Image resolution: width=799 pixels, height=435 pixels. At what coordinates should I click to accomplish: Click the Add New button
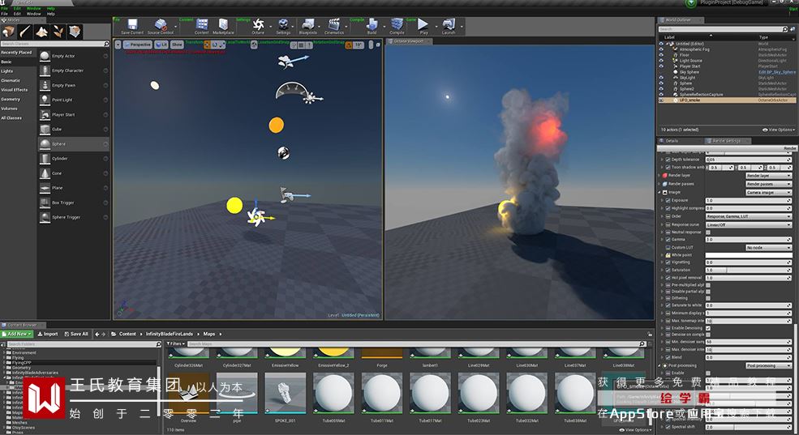[17, 335]
